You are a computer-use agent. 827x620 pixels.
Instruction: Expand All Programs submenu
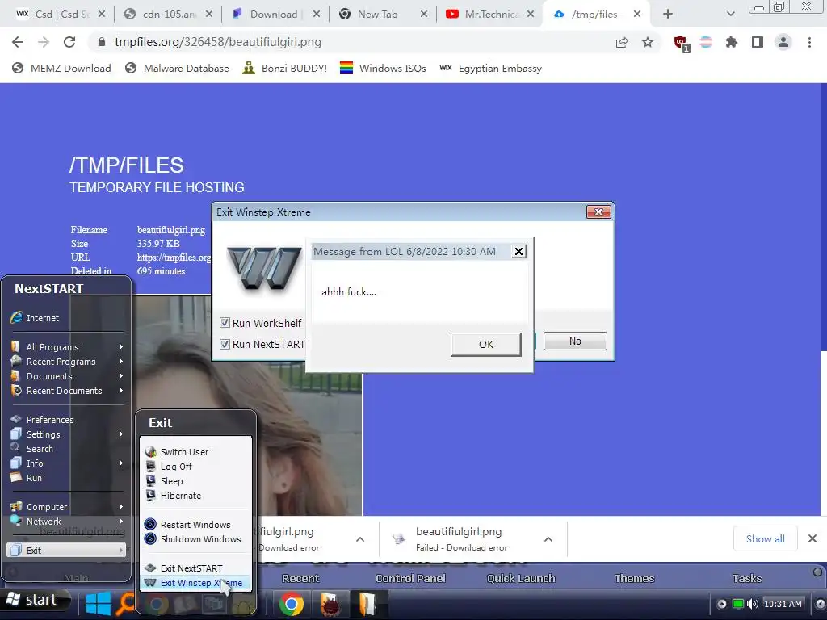[x=68, y=347]
